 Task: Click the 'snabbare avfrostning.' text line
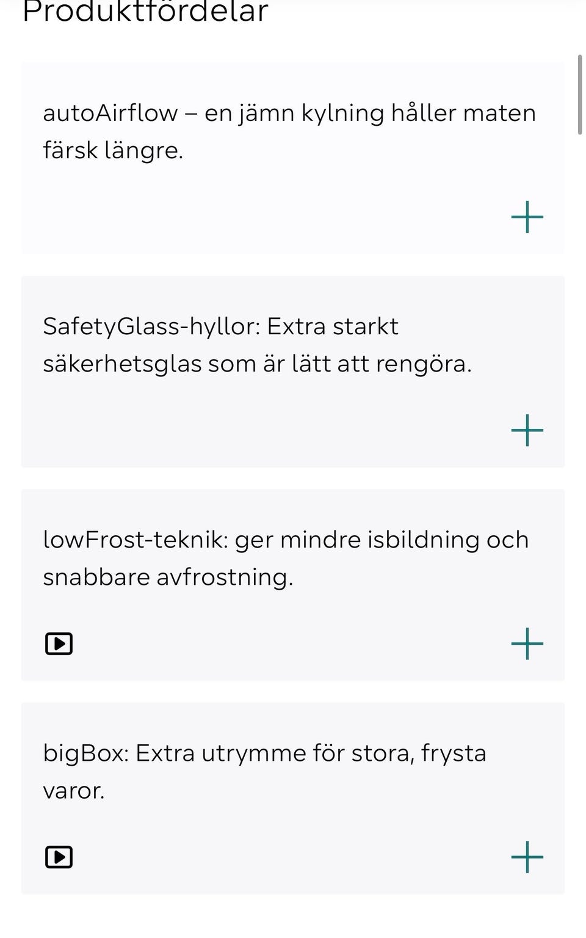168,577
